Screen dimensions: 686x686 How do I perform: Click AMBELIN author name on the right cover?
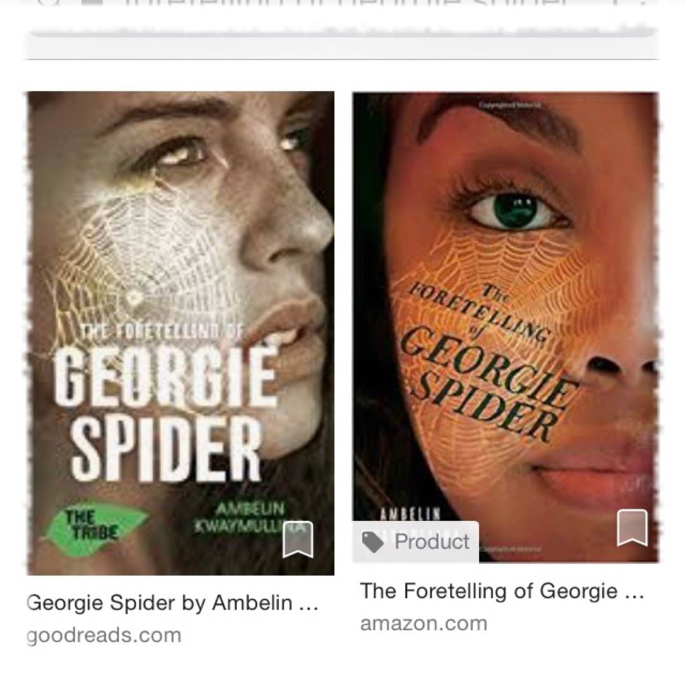[x=410, y=514]
